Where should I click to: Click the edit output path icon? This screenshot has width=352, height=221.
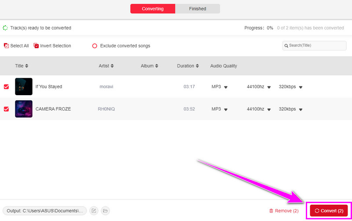[94, 211]
